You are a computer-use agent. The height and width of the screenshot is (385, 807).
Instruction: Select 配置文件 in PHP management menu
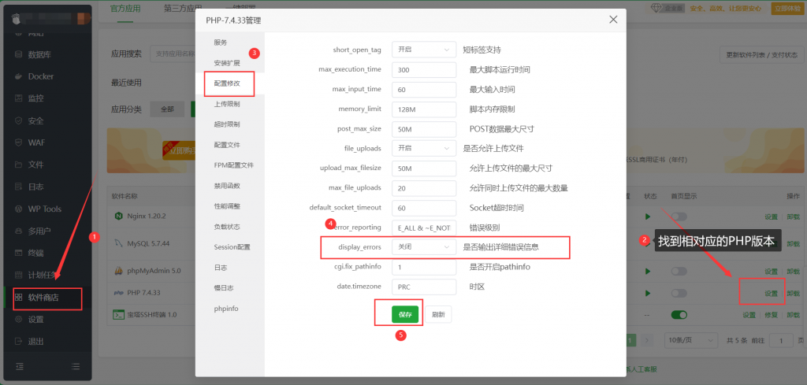click(226, 145)
